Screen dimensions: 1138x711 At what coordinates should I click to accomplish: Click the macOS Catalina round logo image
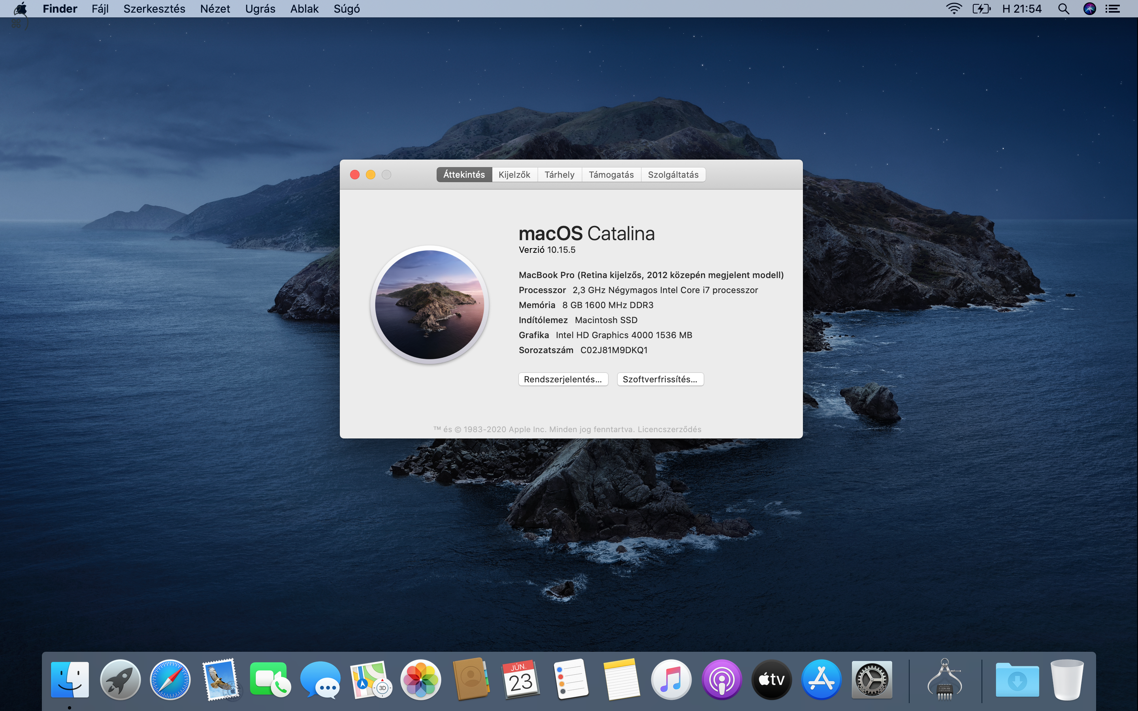click(430, 304)
